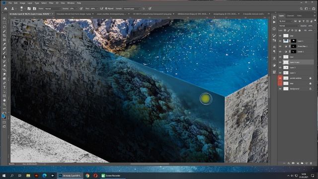Image resolution: width=318 pixels, height=179 pixels.
Task: Open File Explorer from the taskbar
Action: coord(28,176)
